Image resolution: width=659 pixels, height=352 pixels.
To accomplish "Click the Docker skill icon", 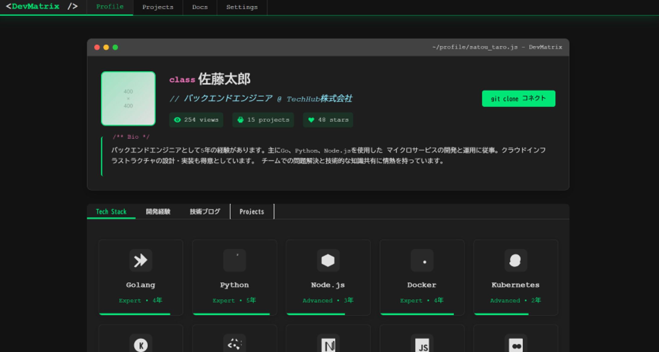I will coord(422,260).
